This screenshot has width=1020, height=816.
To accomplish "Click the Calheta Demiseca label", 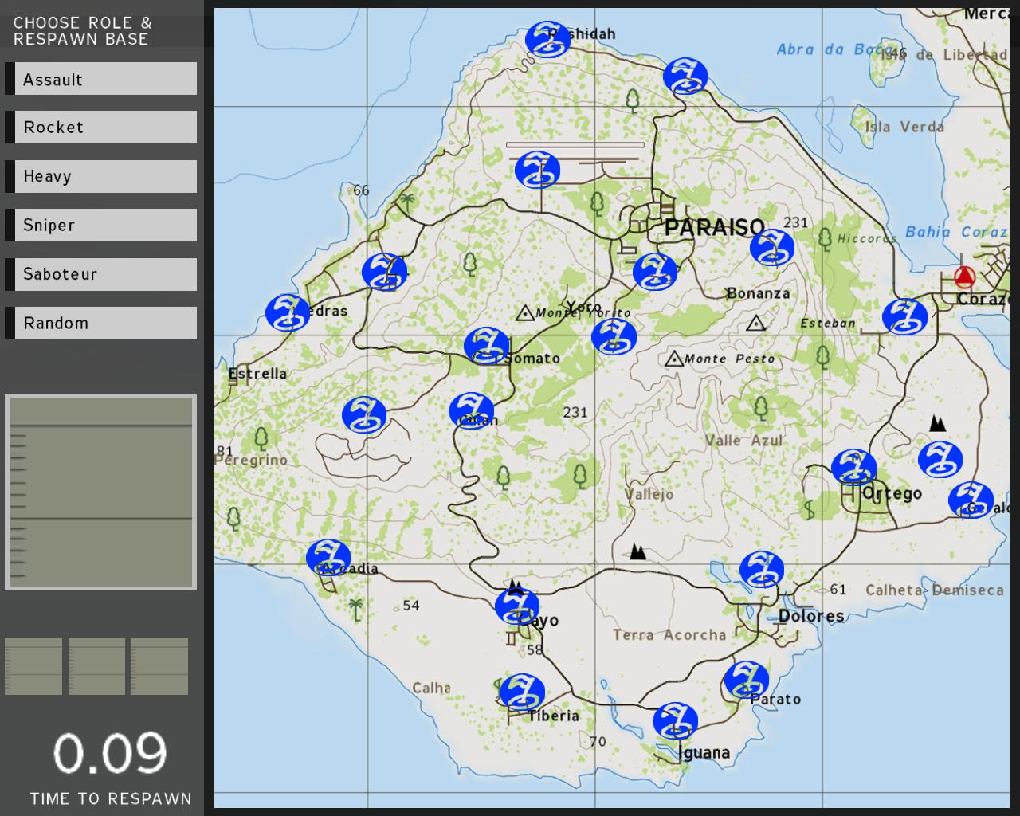I will point(935,590).
